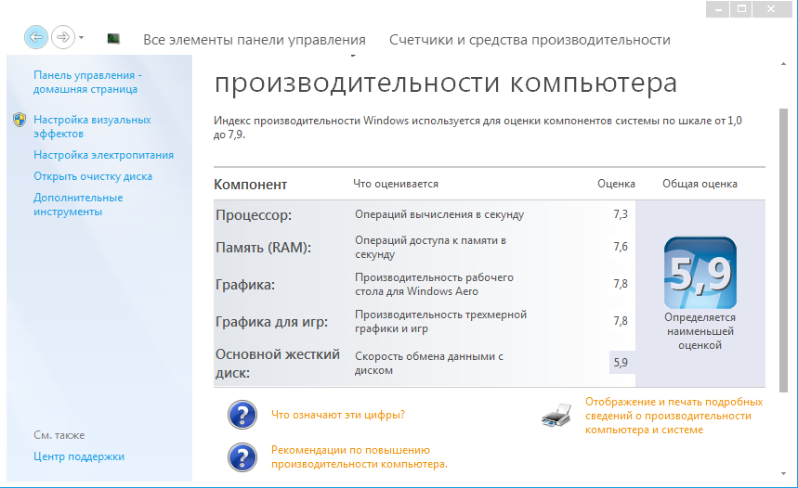
Task: Click the printer icon
Action: tap(558, 416)
